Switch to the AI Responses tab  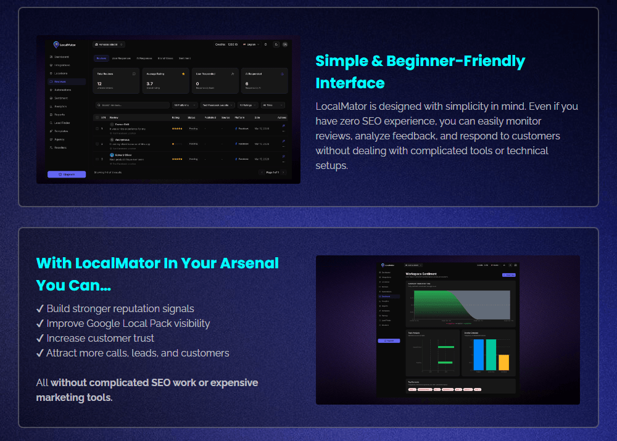tap(144, 58)
